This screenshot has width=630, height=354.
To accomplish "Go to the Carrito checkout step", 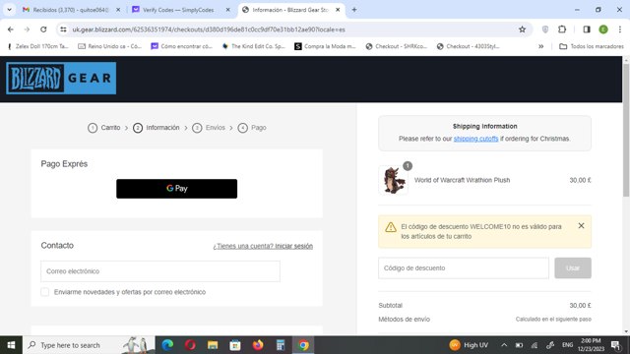I will tap(104, 128).
